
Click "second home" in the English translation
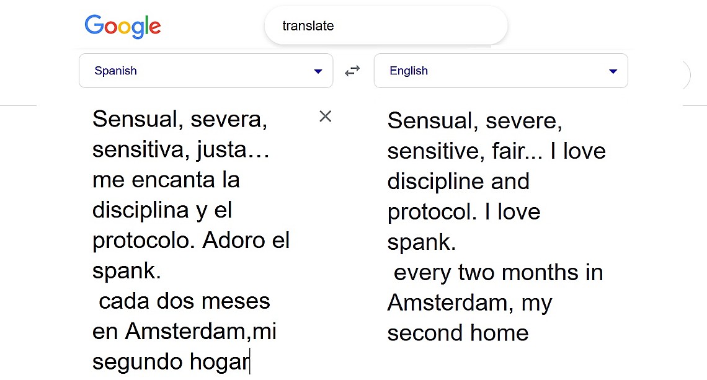458,333
